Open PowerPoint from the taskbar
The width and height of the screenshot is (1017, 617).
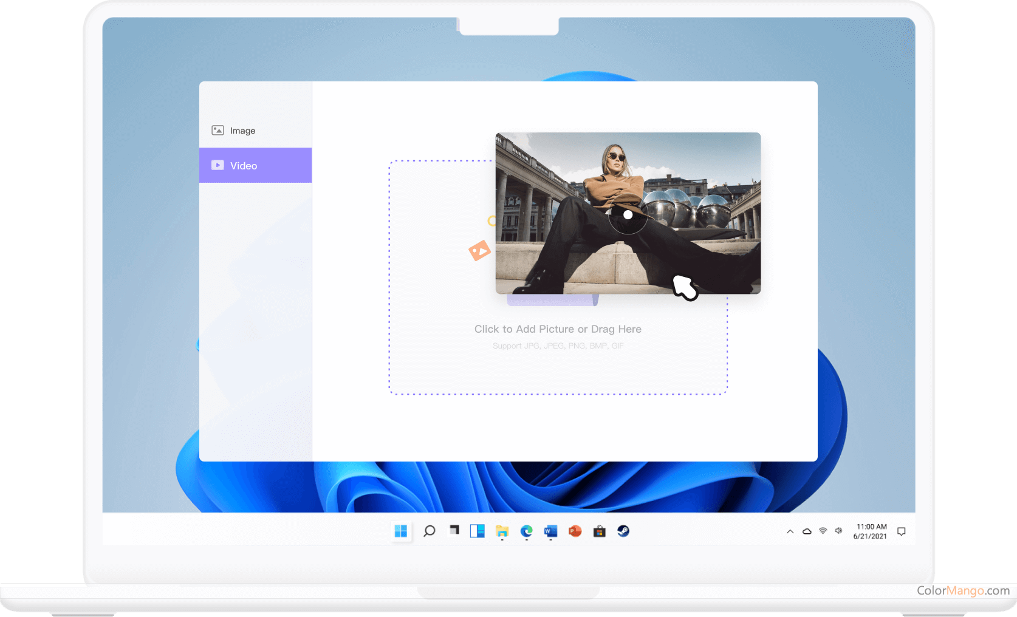(575, 531)
